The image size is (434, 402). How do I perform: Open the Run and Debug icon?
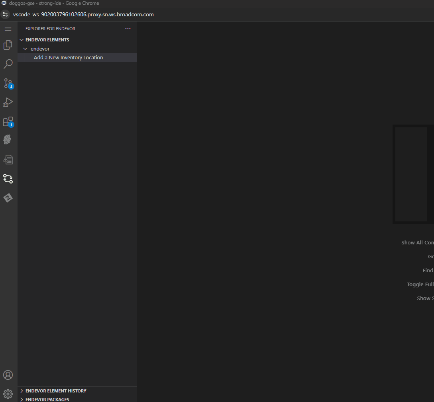(x=8, y=102)
